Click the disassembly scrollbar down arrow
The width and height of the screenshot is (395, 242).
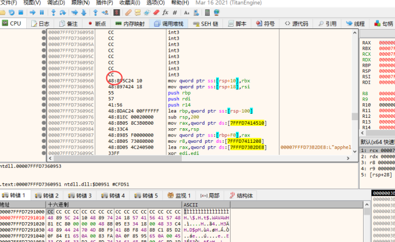(355, 151)
